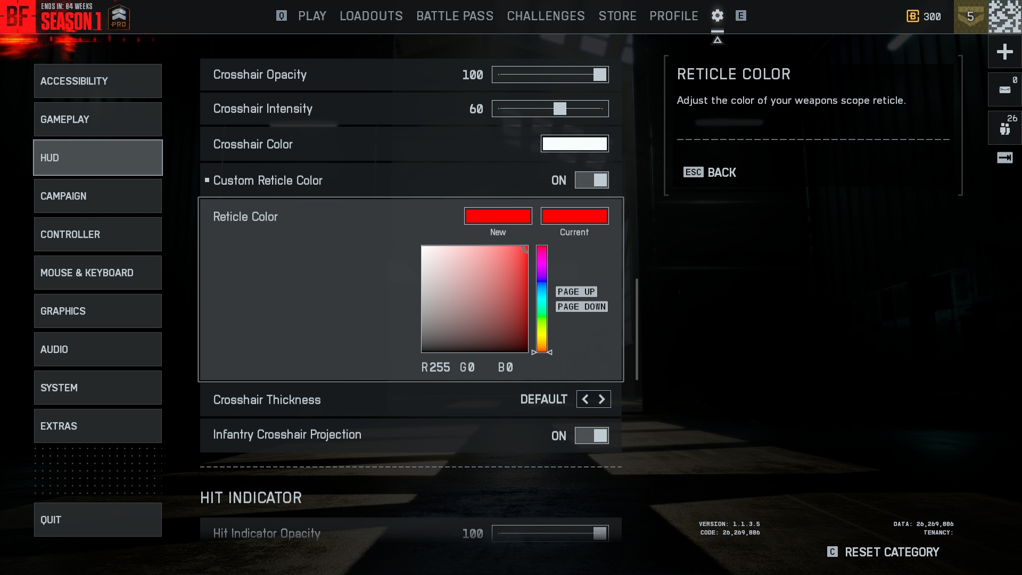Click the plus icon in the right sidebar
Viewport: 1022px width, 575px height.
(1004, 52)
